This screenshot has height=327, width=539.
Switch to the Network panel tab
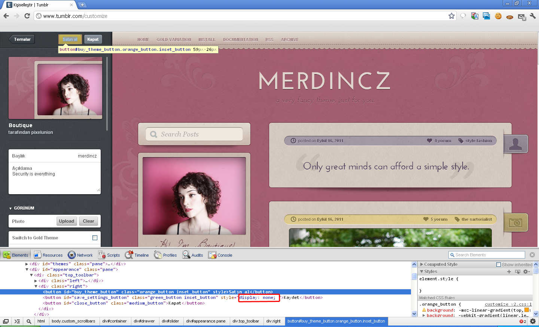point(80,255)
